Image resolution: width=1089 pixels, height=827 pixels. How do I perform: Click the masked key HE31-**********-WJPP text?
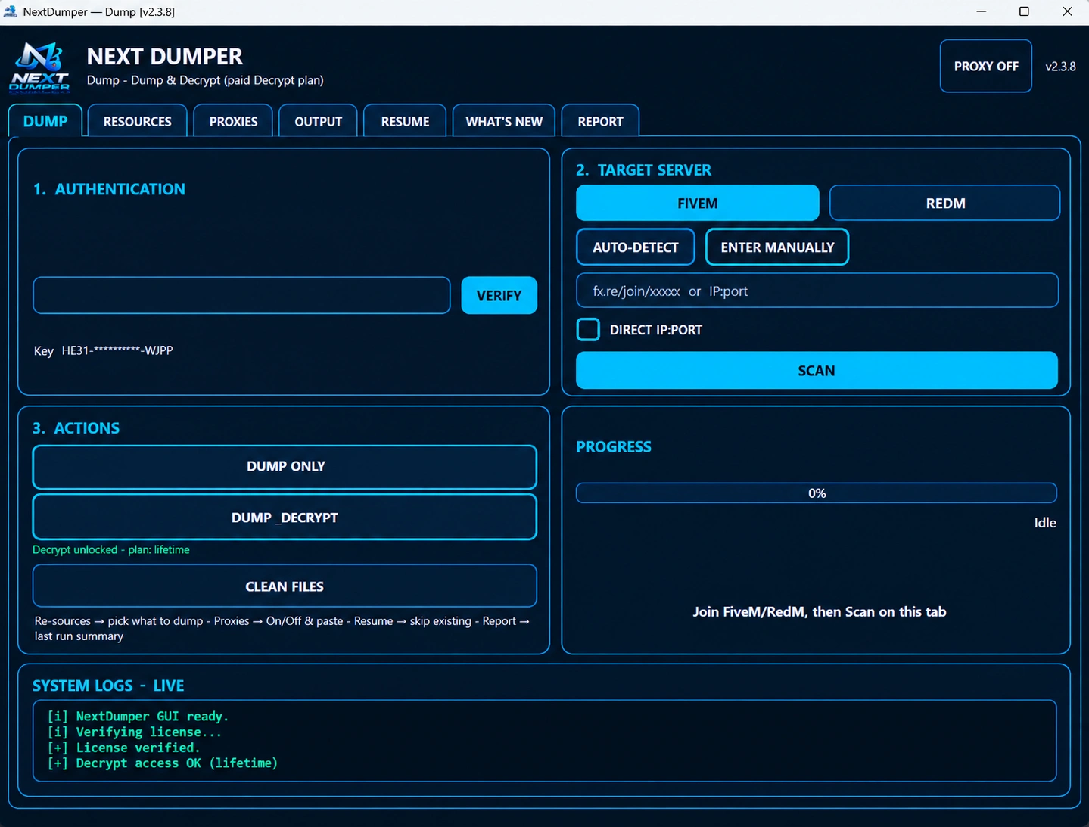click(x=117, y=350)
